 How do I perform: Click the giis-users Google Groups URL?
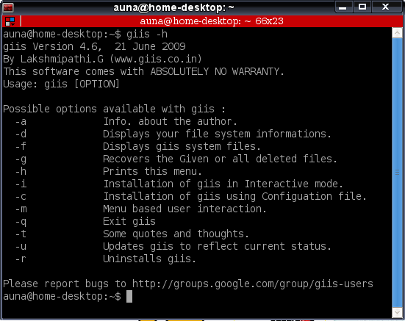coord(253,284)
